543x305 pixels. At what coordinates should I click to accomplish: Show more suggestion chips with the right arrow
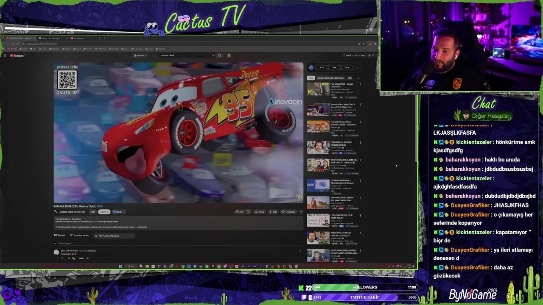pos(358,78)
